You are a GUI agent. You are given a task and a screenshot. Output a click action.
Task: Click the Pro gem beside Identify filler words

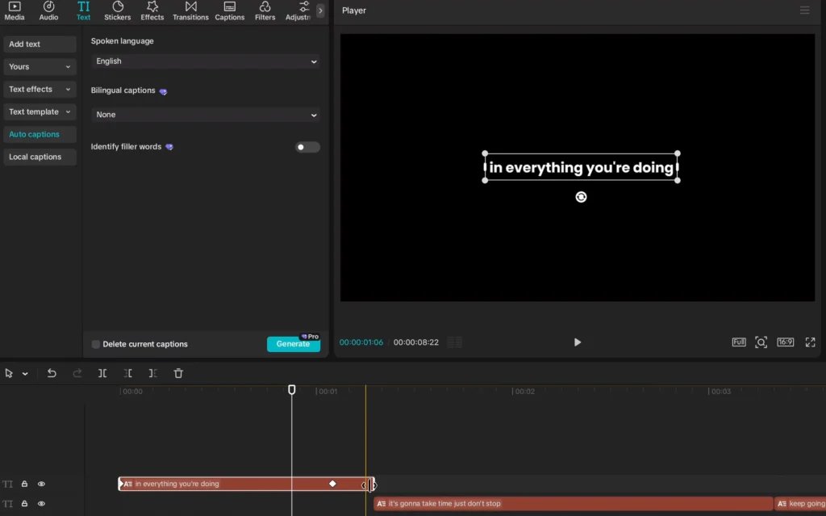coord(169,147)
